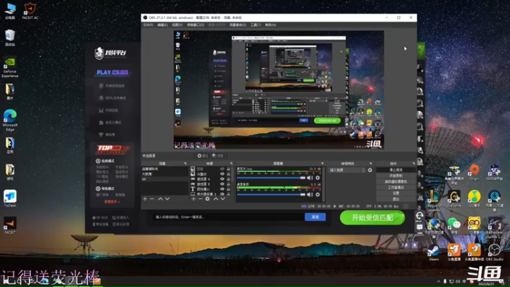Click the fourth button in OBS controls panel
The width and height of the screenshot is (510, 287).
click(x=396, y=188)
